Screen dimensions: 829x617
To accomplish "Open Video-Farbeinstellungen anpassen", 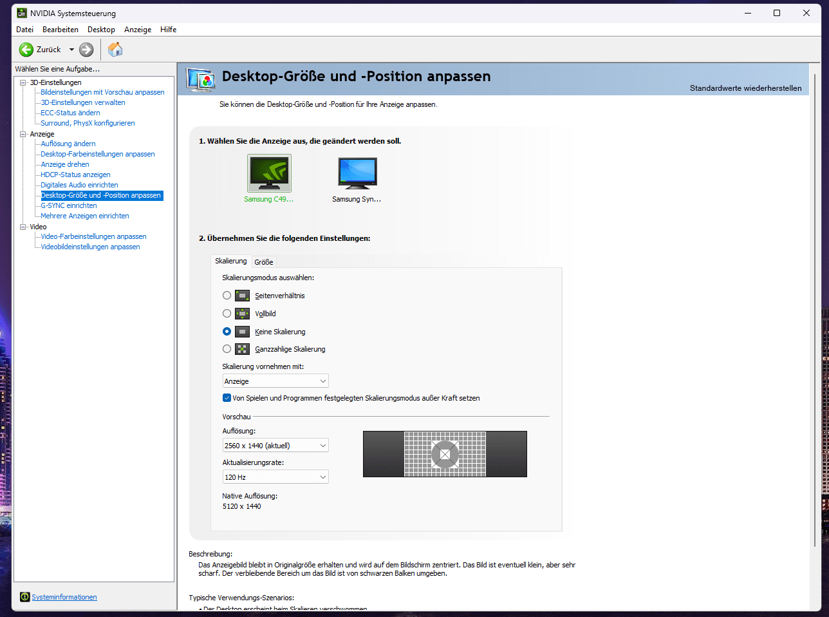I will click(x=94, y=236).
